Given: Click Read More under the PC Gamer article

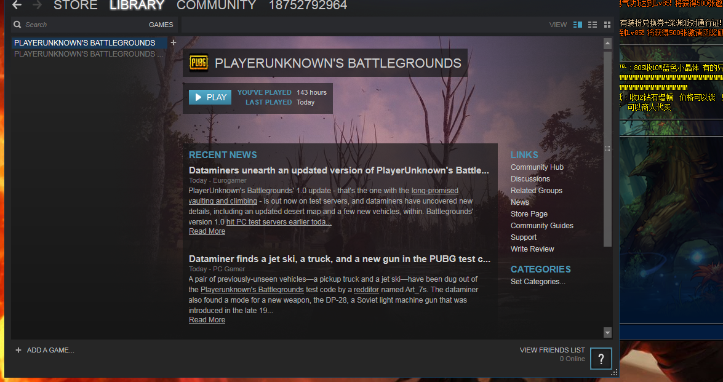Looking at the screenshot, I should pyautogui.click(x=207, y=320).
